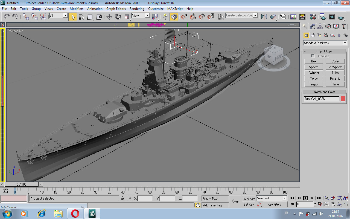Open the Utilities panel hammer icon
The width and height of the screenshot is (350, 219).
(344, 26)
